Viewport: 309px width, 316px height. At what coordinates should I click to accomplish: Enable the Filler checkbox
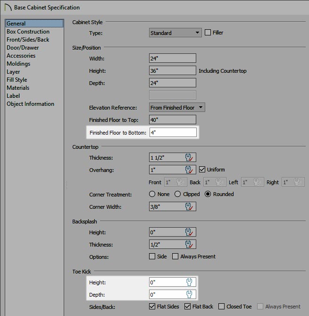(x=208, y=33)
